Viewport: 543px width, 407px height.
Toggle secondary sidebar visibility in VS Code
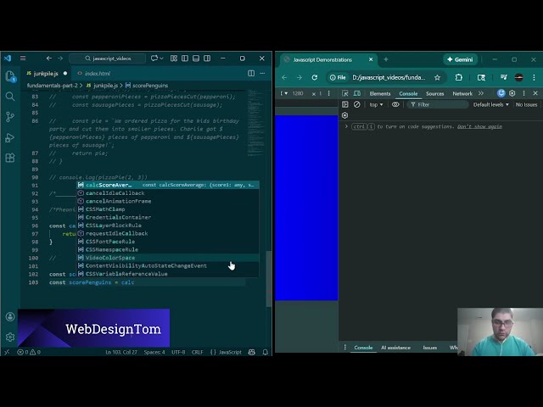point(207,59)
